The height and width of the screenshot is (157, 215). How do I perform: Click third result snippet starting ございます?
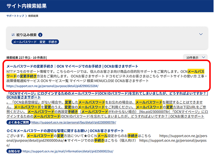click(107, 141)
